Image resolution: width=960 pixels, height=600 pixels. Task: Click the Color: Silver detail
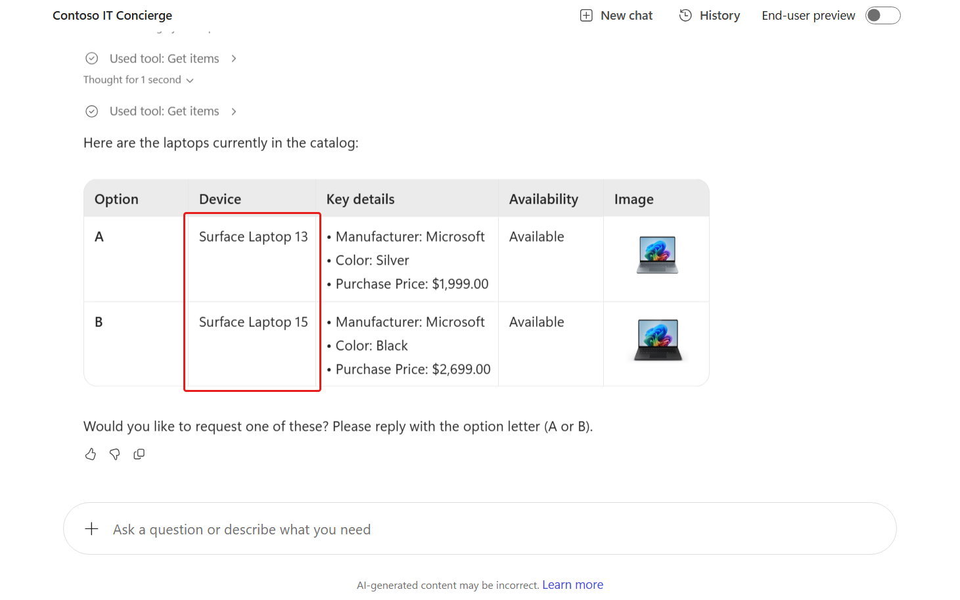(372, 261)
